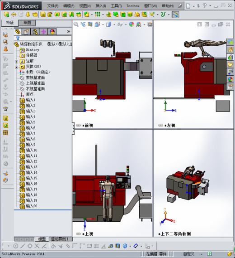Viewport: 235px width, 258px height.
Task: Click the pushpin icon beside the menu bar
Action: (180, 6)
